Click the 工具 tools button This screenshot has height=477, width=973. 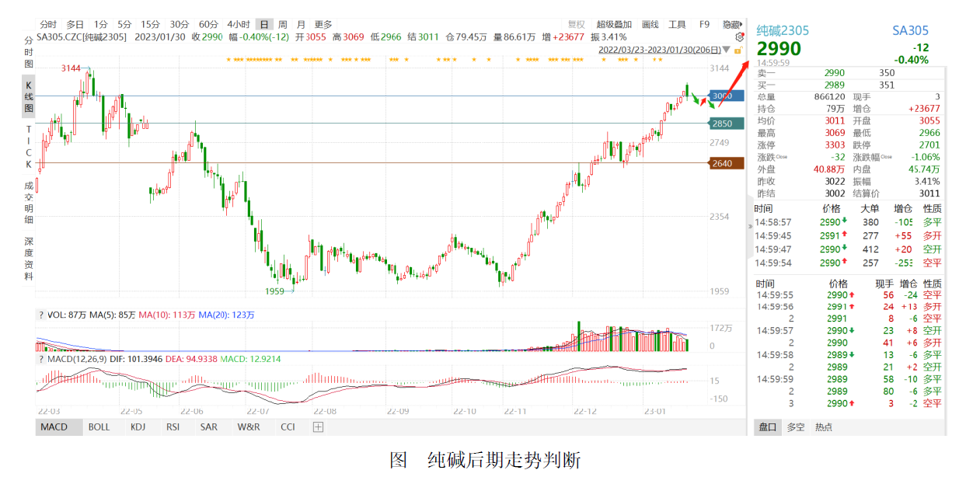677,24
